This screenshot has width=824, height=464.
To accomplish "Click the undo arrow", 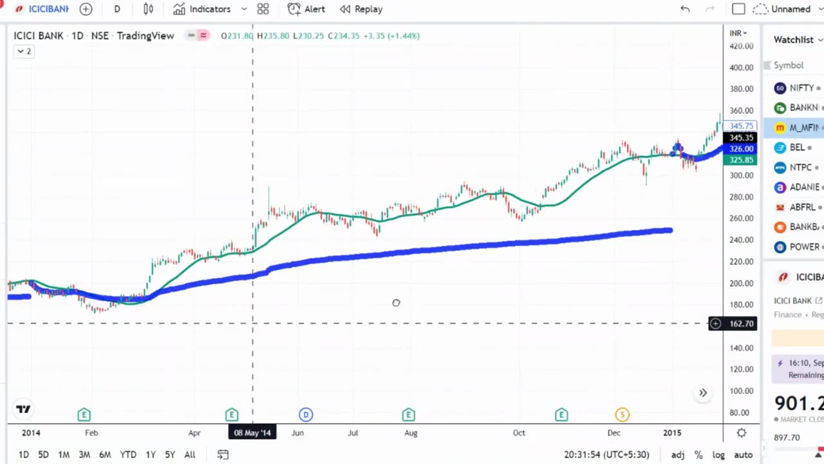I will [685, 9].
